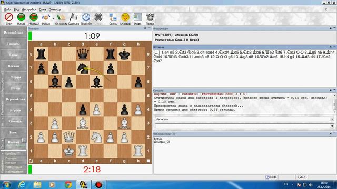
Task: Click the white knight on e2
Action: click(96, 137)
